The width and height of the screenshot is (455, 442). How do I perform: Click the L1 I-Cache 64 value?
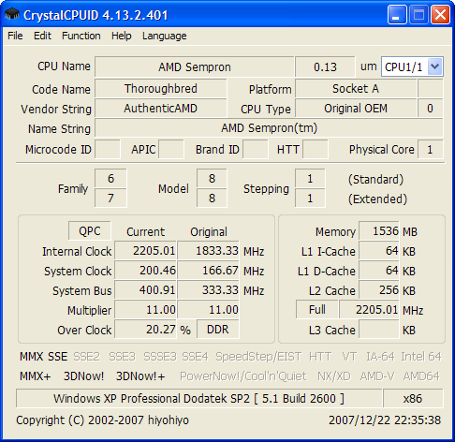coord(379,250)
